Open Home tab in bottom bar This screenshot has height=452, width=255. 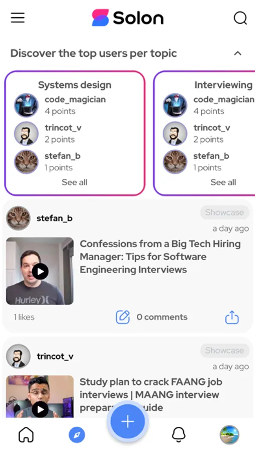point(26,435)
